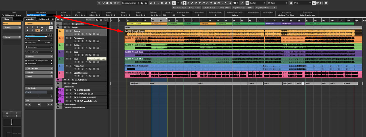Select the Line tool in toolbar
The image size is (366, 137).
coord(222,3)
